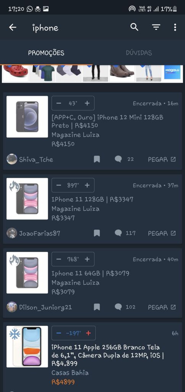Bookmark the Iphone 11 64GB deal
Image resolution: width=185 pixels, height=392 pixels.
point(97,307)
